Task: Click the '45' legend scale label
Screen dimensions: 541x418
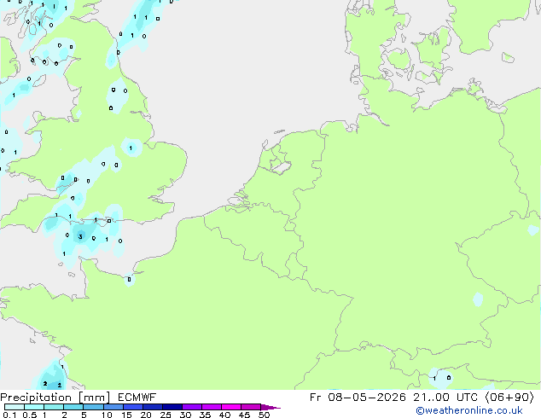Action: click(x=244, y=415)
